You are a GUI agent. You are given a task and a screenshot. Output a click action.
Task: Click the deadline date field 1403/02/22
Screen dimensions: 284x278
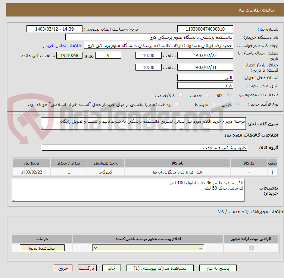point(205,56)
